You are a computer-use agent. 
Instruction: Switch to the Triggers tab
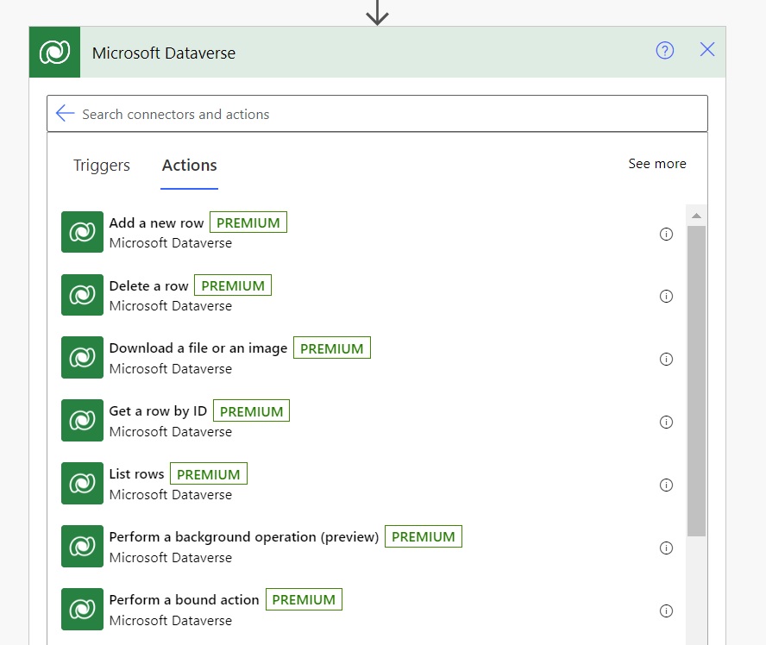click(x=102, y=166)
